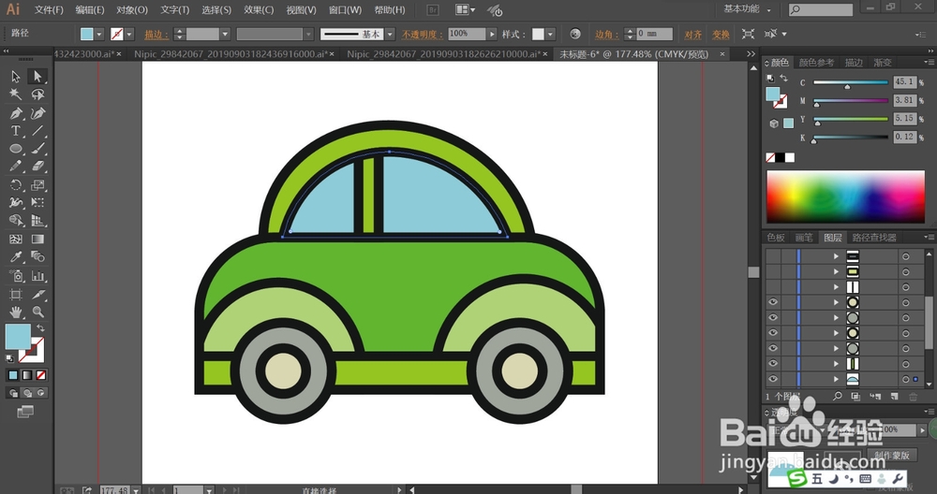Switch to the 路径查找器 panel tab

point(873,238)
